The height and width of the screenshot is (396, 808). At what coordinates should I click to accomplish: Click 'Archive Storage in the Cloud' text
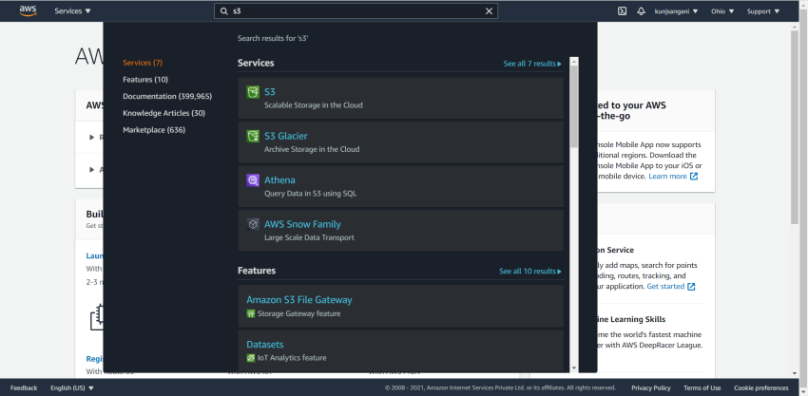[312, 149]
